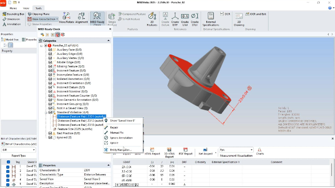Click OCR and Edit
This screenshot has height=188, width=335.
(256, 14)
